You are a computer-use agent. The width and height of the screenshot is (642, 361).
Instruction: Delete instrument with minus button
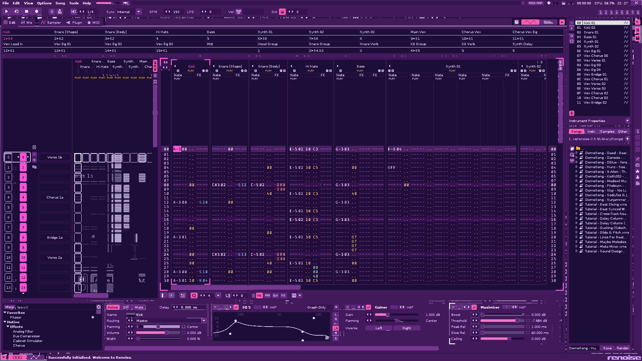coord(572,23)
